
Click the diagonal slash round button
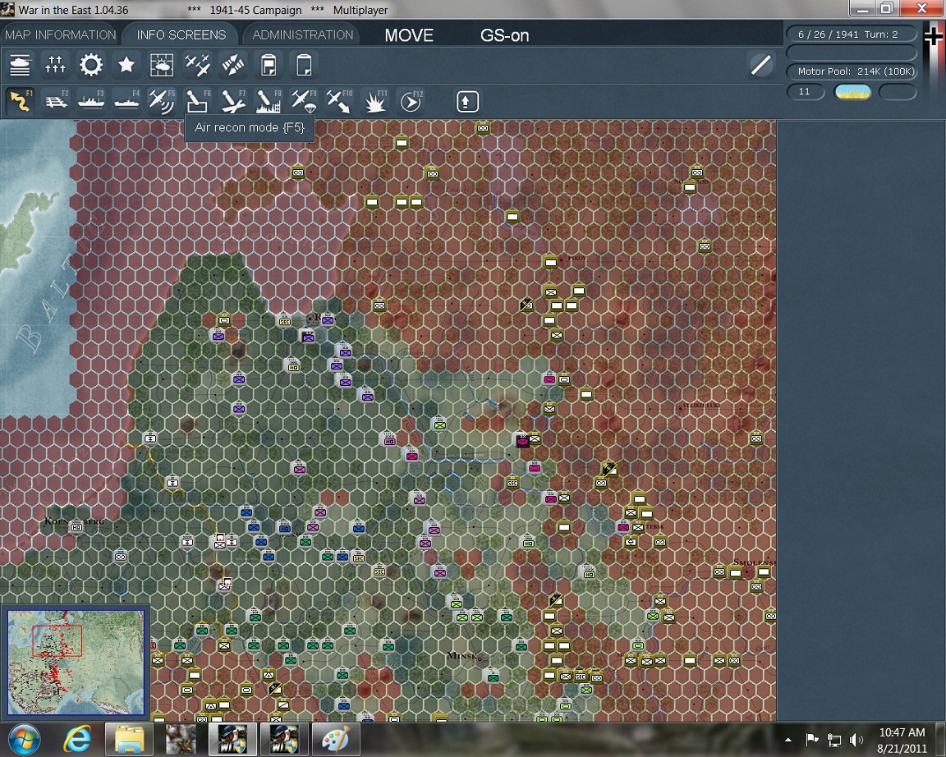760,65
